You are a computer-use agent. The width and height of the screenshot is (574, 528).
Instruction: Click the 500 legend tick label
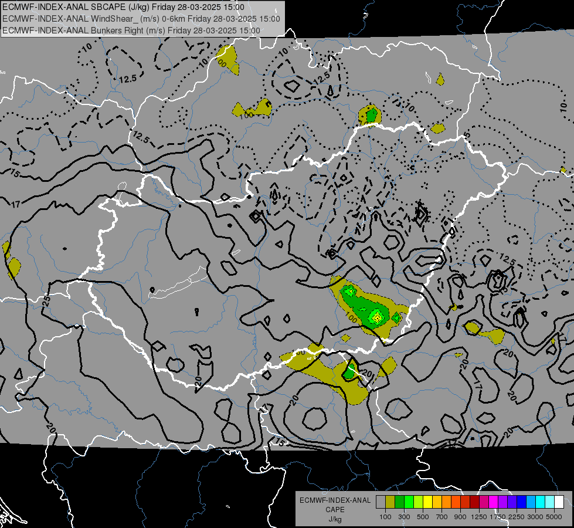(423, 517)
